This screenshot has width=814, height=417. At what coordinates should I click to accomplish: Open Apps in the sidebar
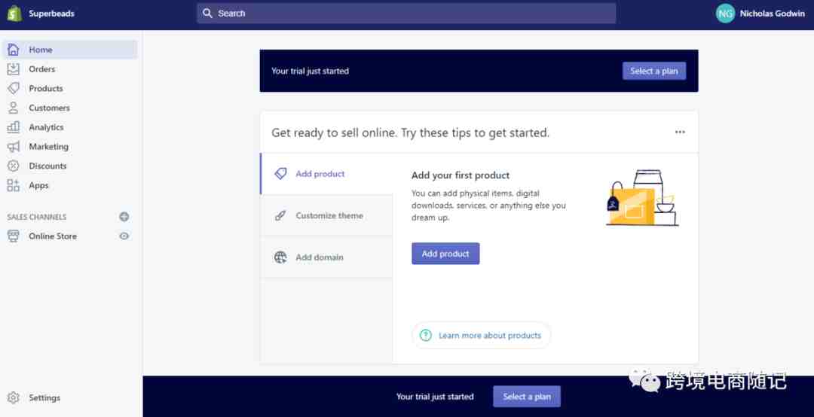[71, 185]
